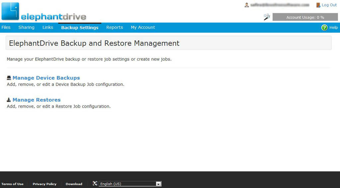Open the Manage Restores link
Screen dimensions: 340x188
point(37,100)
